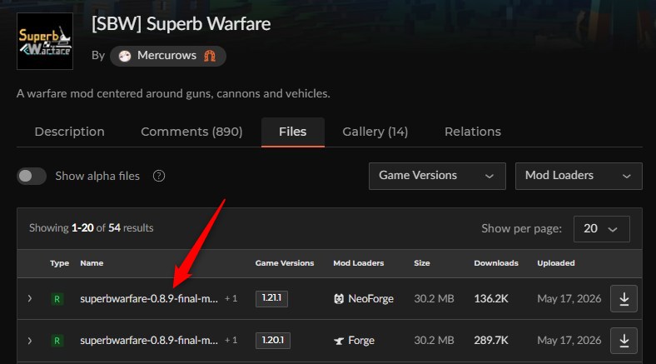Image resolution: width=656 pixels, height=364 pixels.
Task: Click the release R badge in Forge row
Action: coord(57,341)
